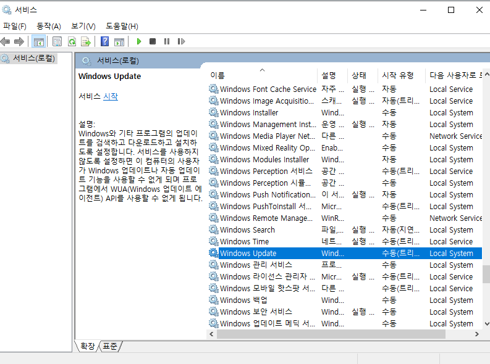Select Windows Media Player Network service
Viewport: 490px width, 364px height.
(345, 136)
